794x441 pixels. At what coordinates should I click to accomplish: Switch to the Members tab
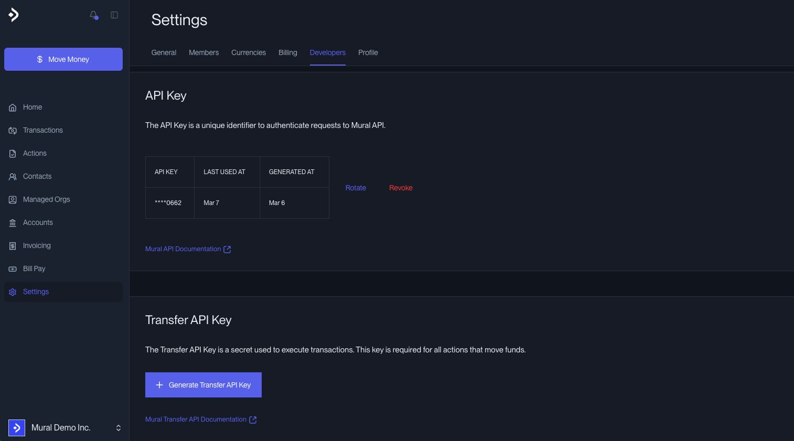(x=203, y=52)
